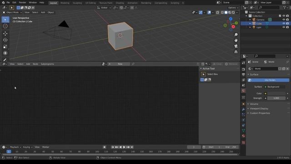Select the Scale tool
The width and height of the screenshot is (291, 164).
pyautogui.click(x=5, y=46)
